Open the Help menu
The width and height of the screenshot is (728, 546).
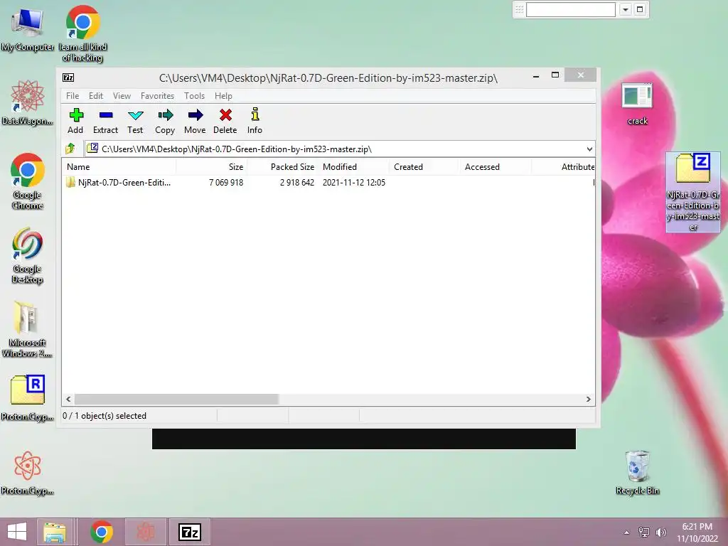pos(223,96)
